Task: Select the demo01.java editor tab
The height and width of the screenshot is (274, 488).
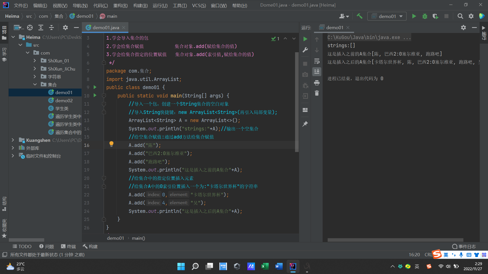Action: pos(105,27)
